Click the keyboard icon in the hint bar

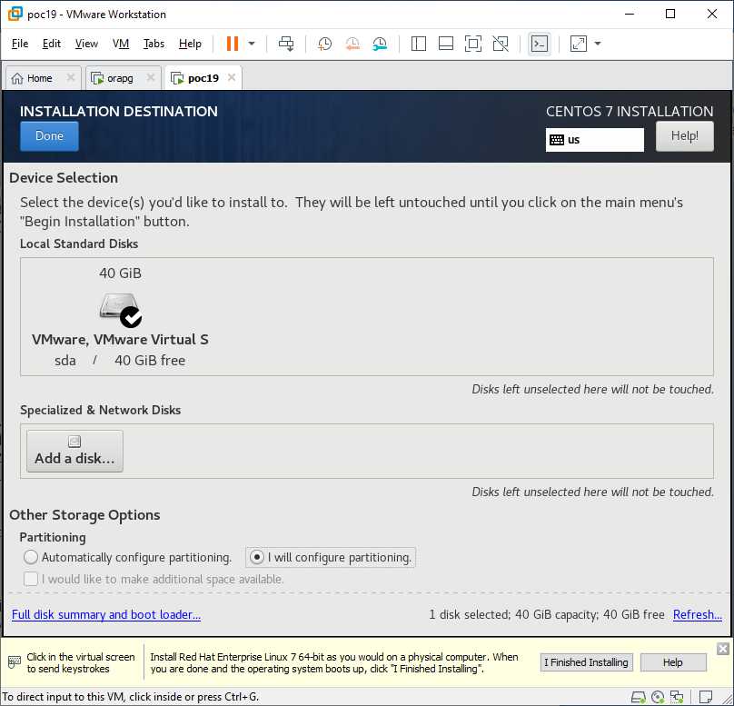(x=15, y=662)
